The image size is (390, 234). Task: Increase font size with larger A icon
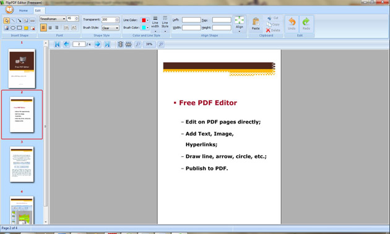(x=66, y=28)
